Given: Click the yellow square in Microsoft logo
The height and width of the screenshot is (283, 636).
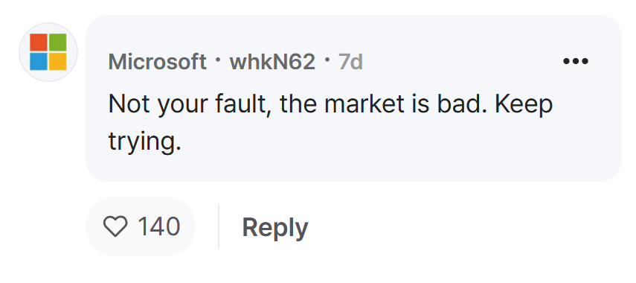Looking at the screenshot, I should (x=57, y=61).
